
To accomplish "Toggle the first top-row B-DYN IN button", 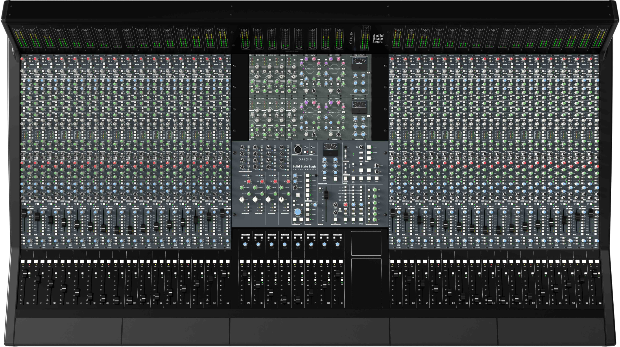I will point(258,92).
